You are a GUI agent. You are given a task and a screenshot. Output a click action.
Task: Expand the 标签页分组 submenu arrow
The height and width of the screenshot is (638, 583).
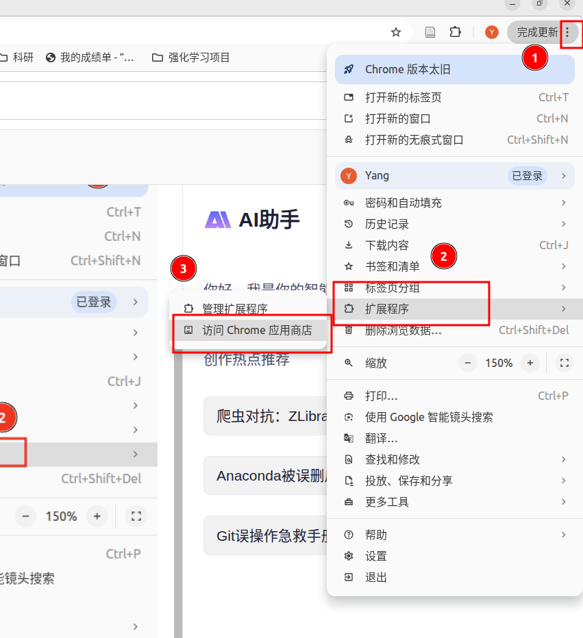tap(563, 288)
